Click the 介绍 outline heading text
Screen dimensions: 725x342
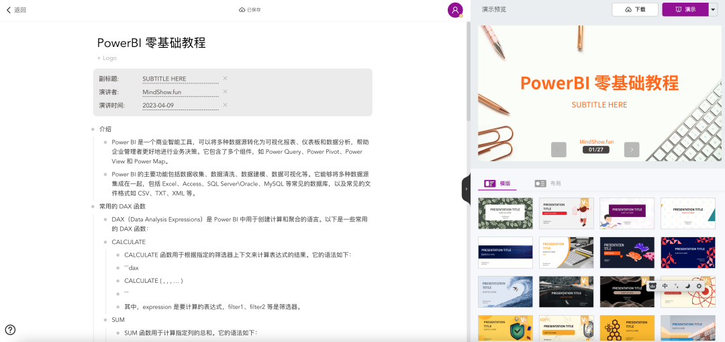(105, 129)
